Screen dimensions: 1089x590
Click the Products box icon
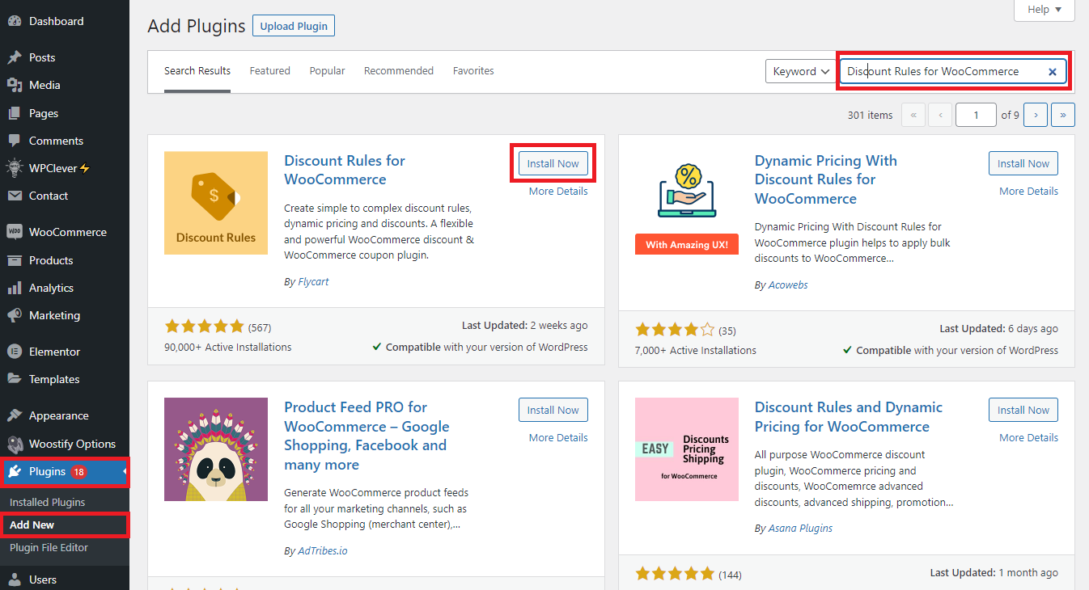tap(15, 260)
